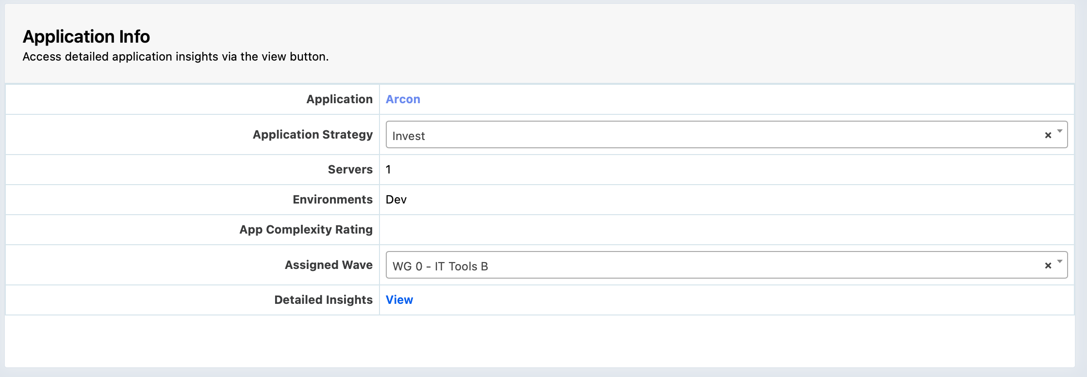This screenshot has height=377, width=1087.
Task: Click the Application Strategy label
Action: click(x=313, y=135)
